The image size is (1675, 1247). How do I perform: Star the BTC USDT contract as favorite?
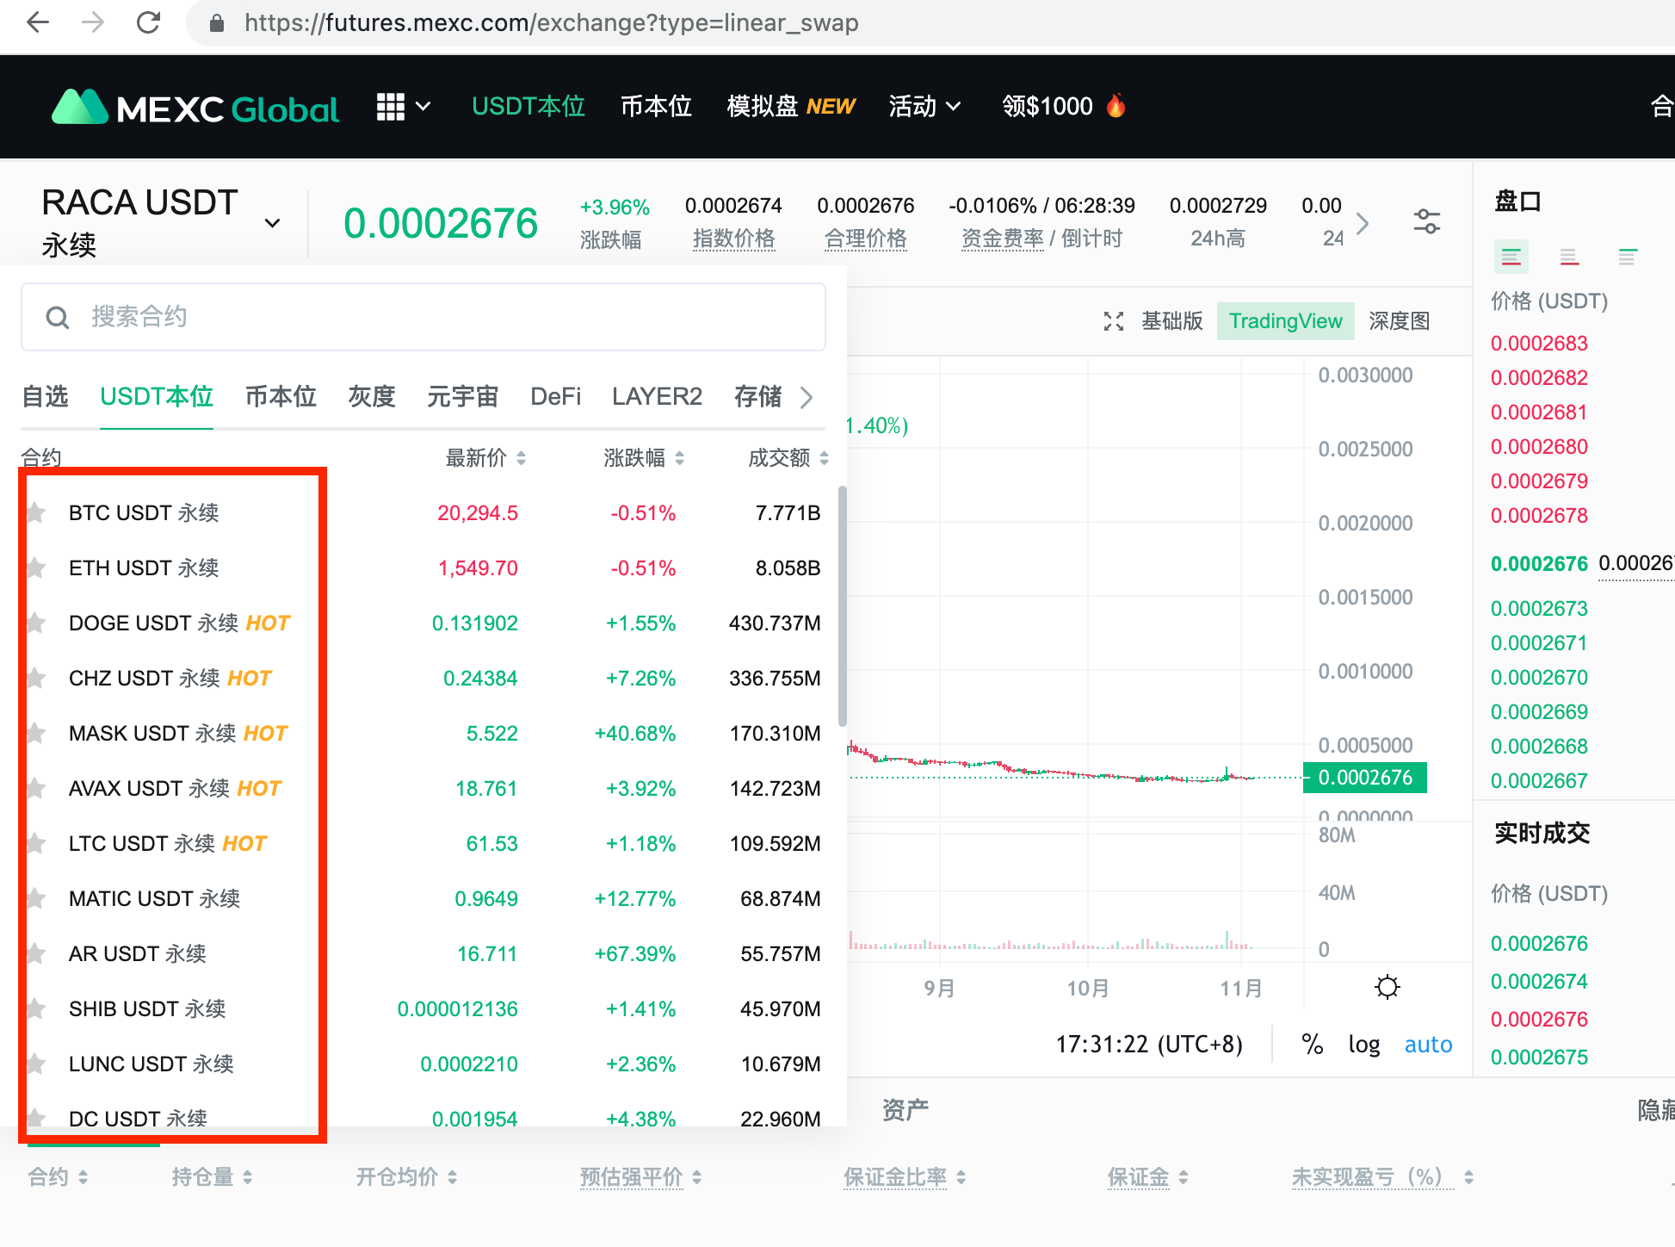35,512
